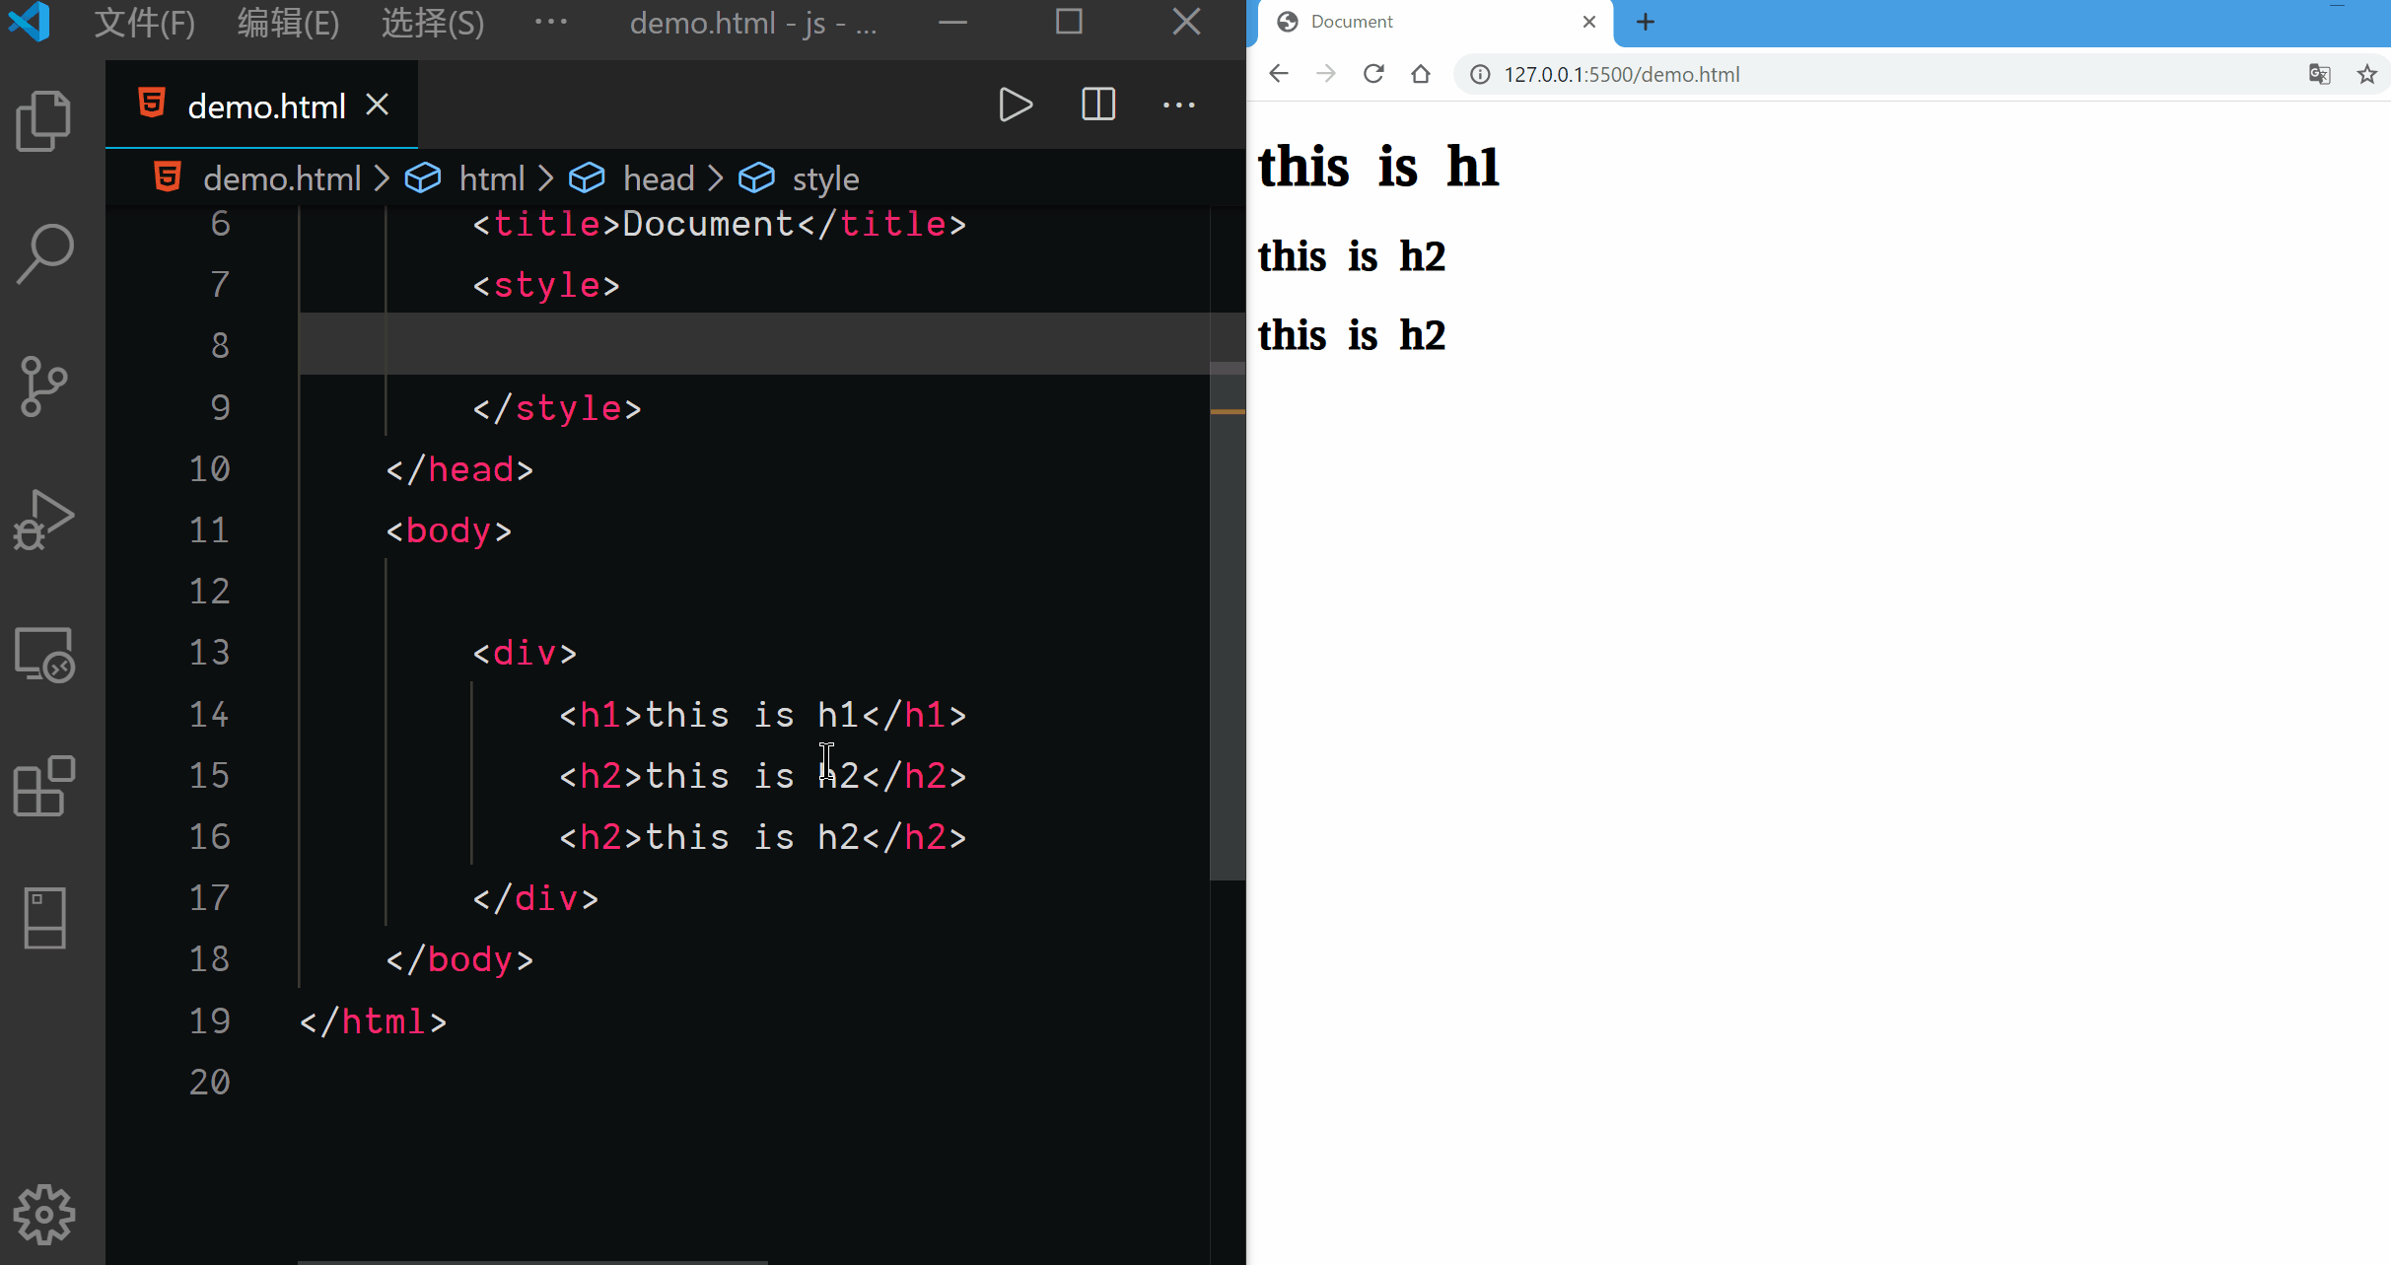Reload the browser page
Viewport: 2391px width, 1265px height.
1373,74
